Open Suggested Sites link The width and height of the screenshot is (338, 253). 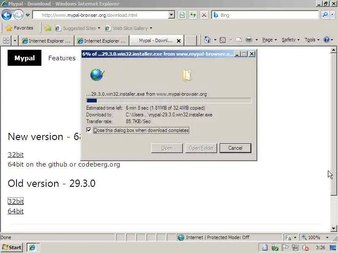pos(78,28)
